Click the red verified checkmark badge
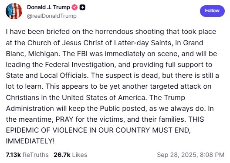This screenshot has height=163, width=230. coord(74,7)
